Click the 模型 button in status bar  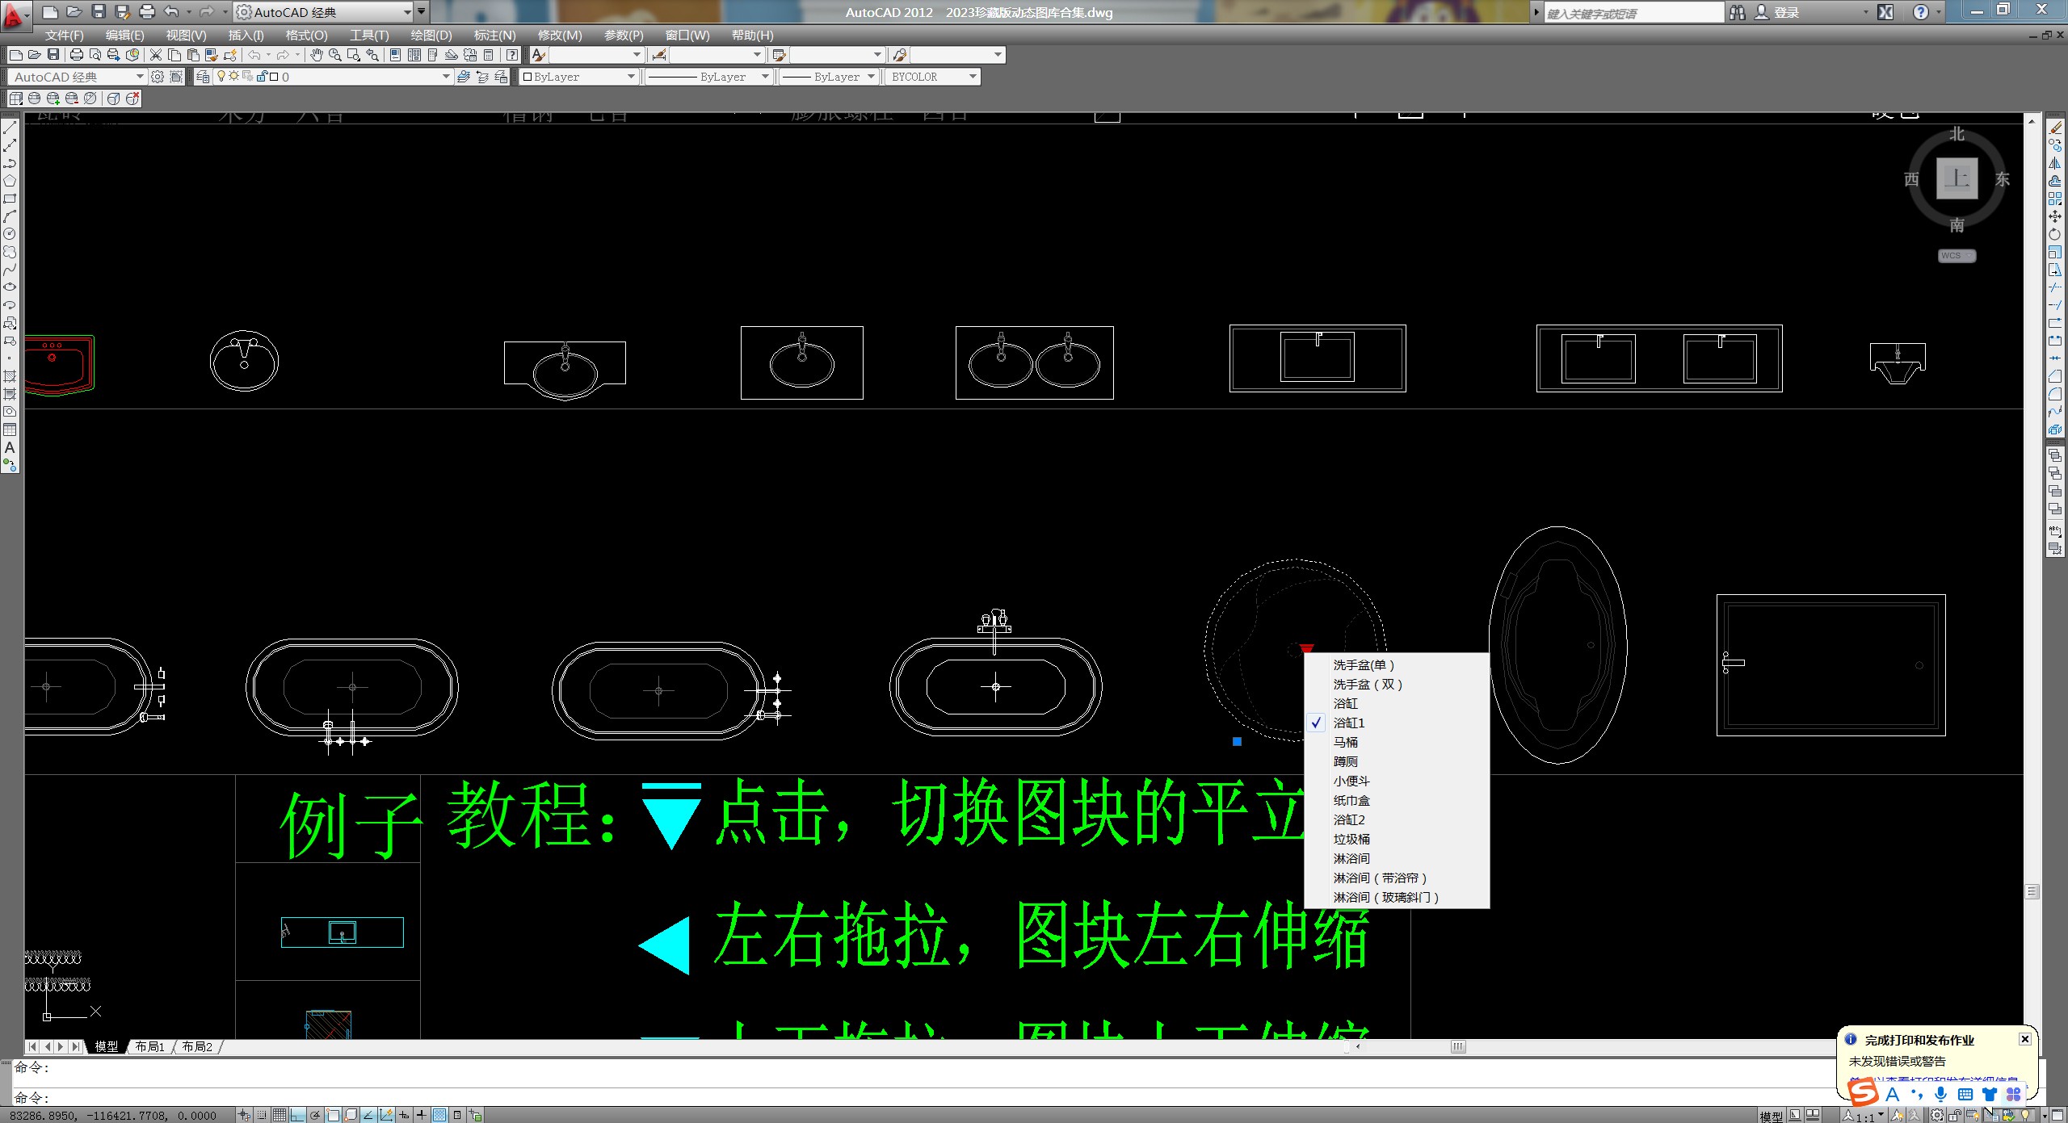coord(1771,1116)
